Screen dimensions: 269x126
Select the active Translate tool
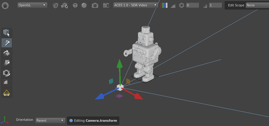pyautogui.click(x=6, y=43)
